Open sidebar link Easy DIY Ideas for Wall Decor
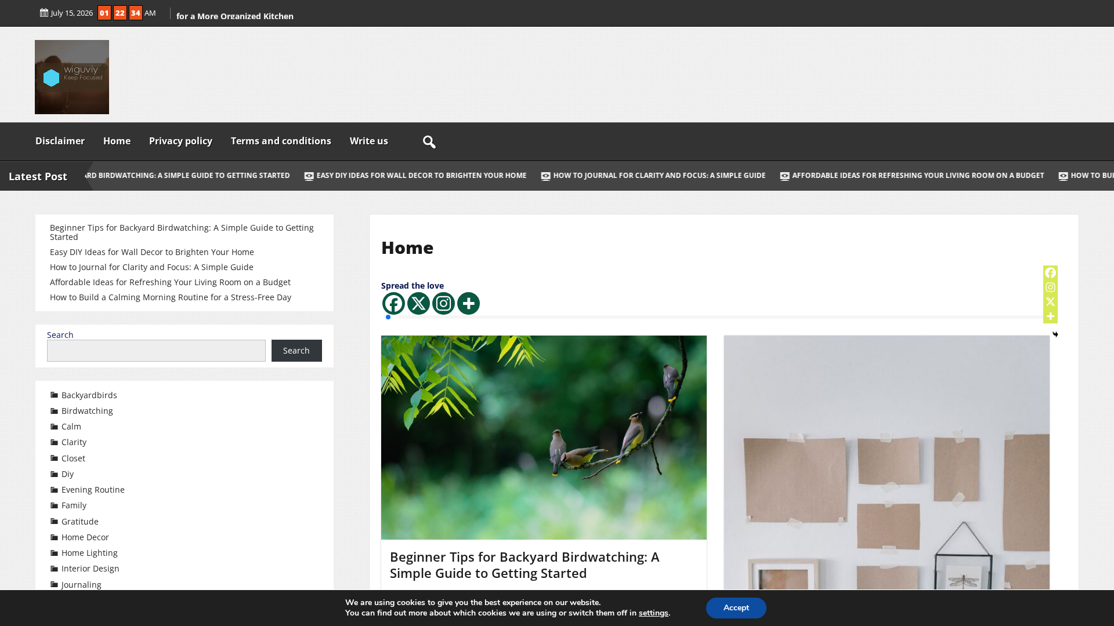 click(152, 252)
